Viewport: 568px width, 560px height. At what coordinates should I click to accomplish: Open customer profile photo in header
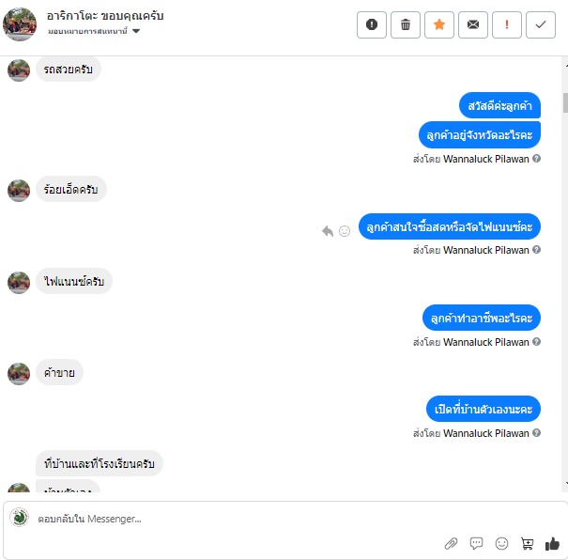[20, 24]
